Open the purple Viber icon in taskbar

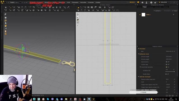tap(52, 99)
